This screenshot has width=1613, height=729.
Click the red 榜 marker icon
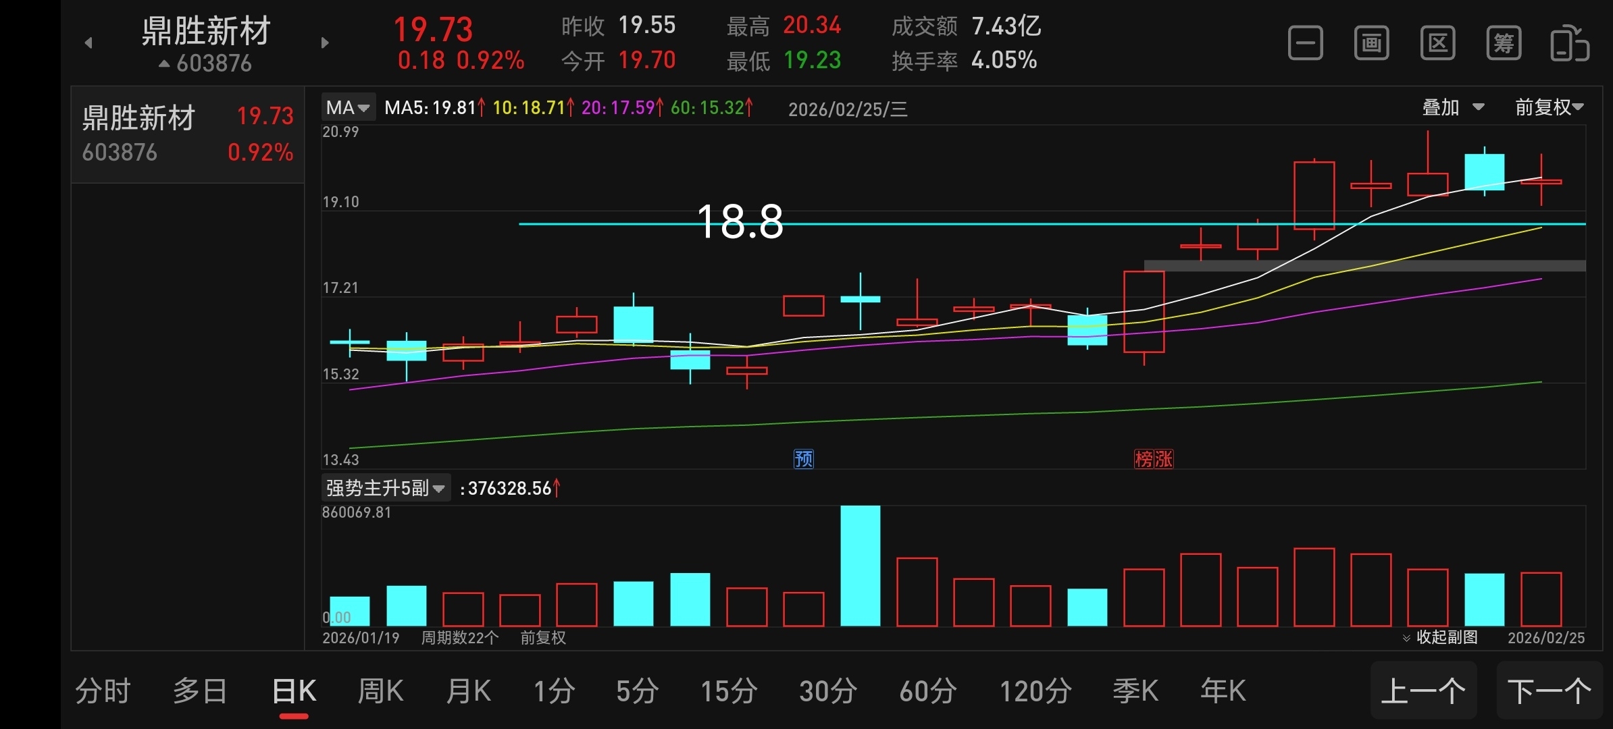click(x=1144, y=459)
